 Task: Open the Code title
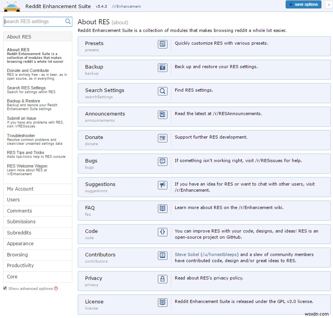click(91, 231)
